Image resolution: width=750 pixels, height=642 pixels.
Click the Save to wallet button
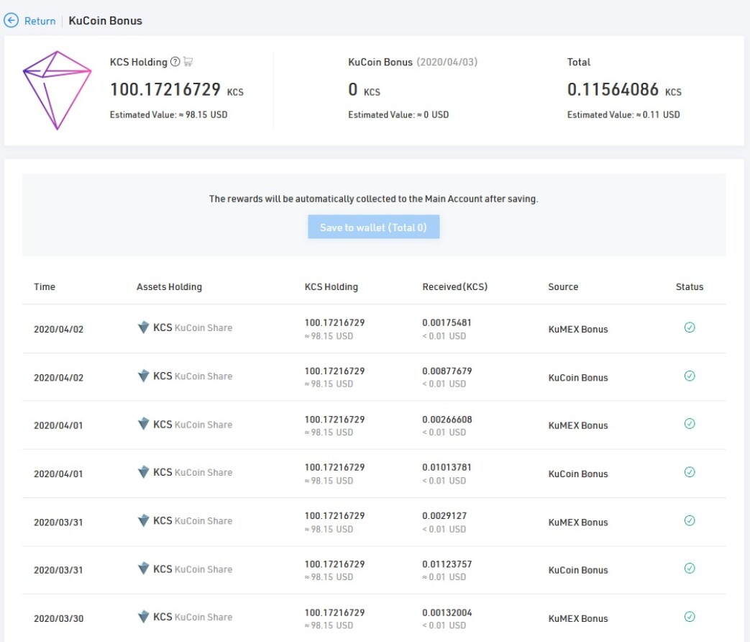(x=374, y=227)
